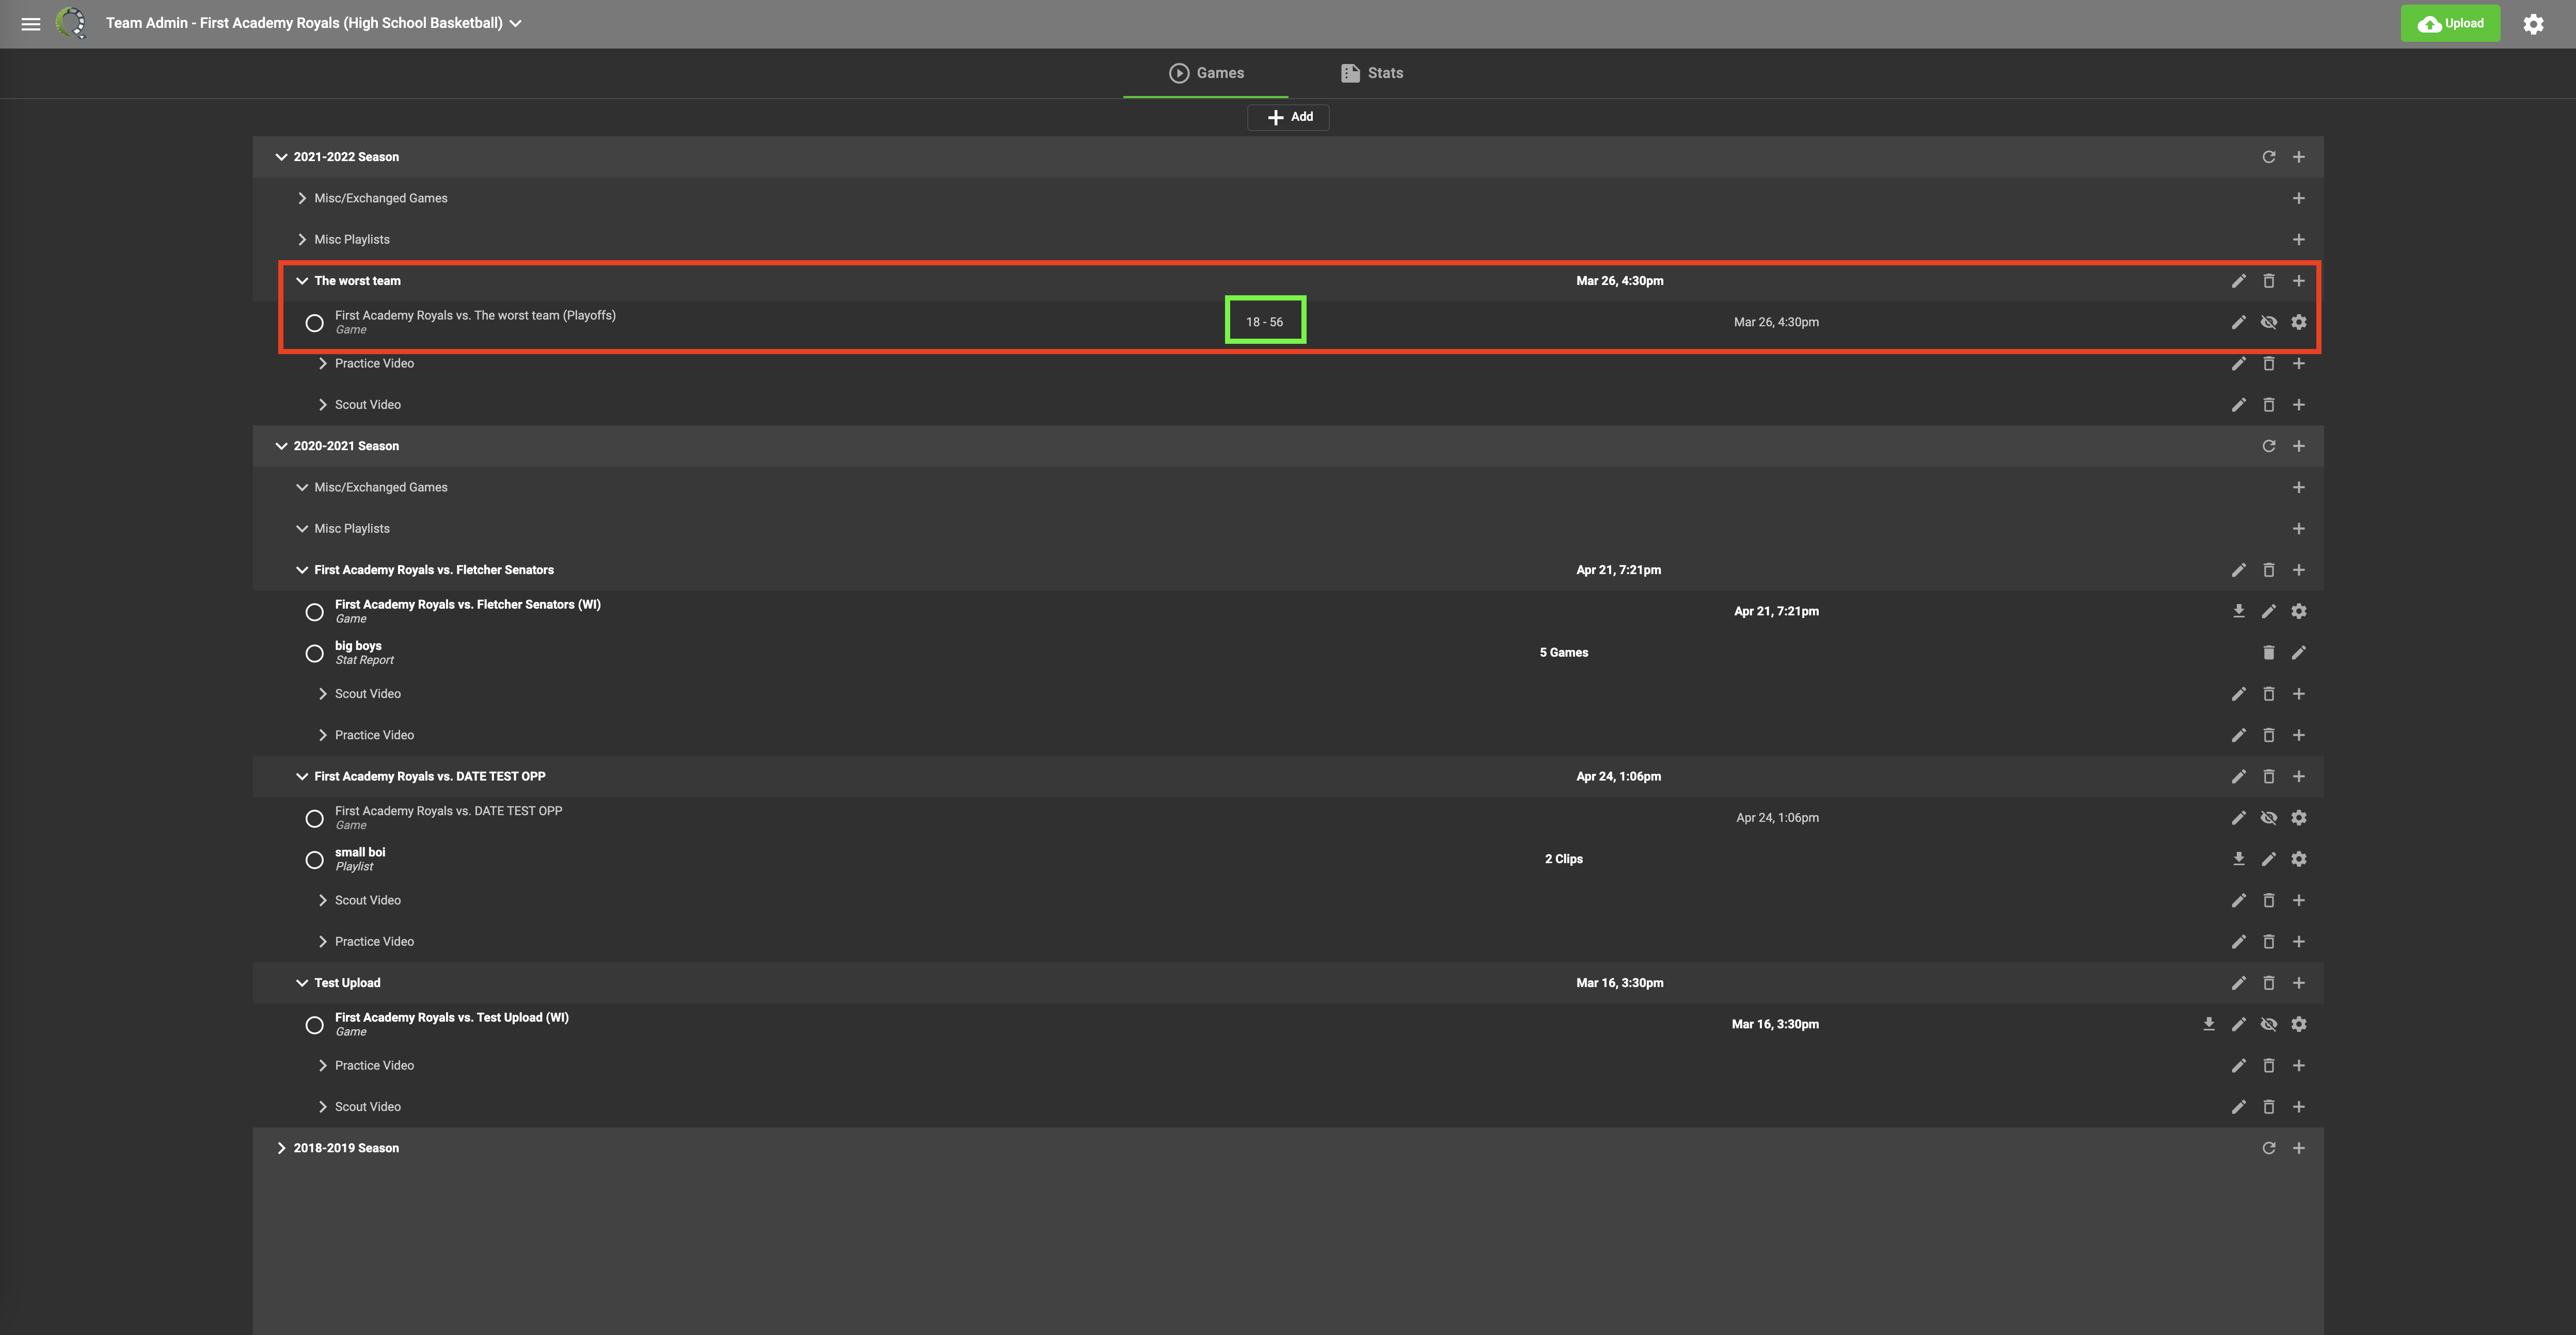Screen dimensions: 2576x1335
Task: Expand Misc Playlists under 2021-2022 Season
Action: coord(302,240)
